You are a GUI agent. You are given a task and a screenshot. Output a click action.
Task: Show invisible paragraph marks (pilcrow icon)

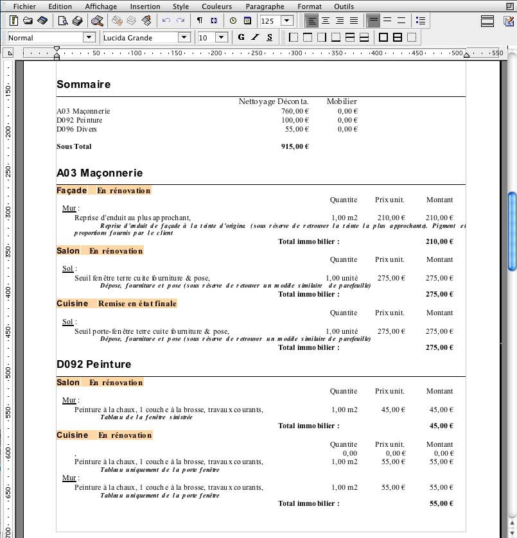pos(200,21)
